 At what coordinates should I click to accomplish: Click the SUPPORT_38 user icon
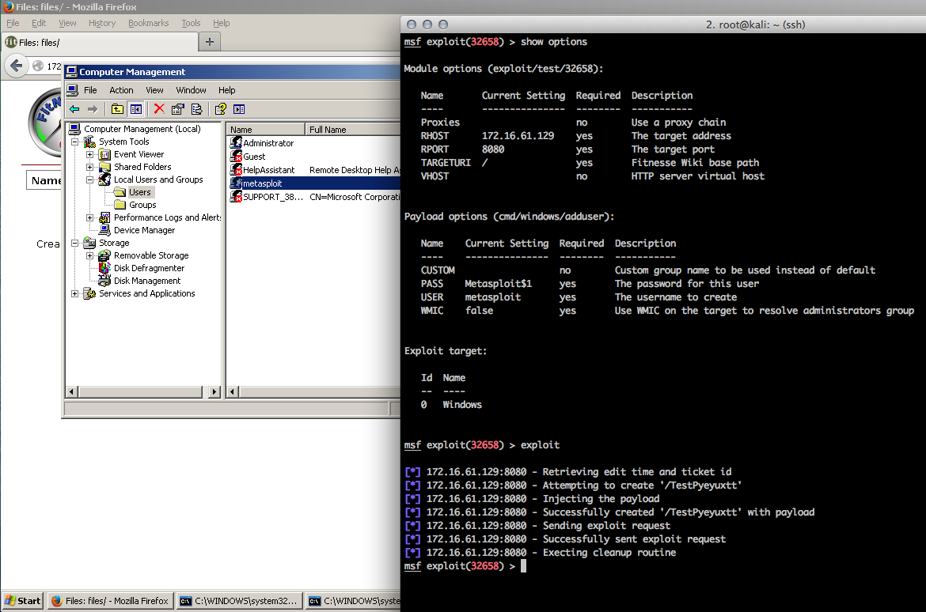236,197
